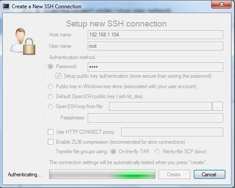This screenshot has height=188, width=235.
Task: Click the terminal icon in title bar
Action: 6,7
